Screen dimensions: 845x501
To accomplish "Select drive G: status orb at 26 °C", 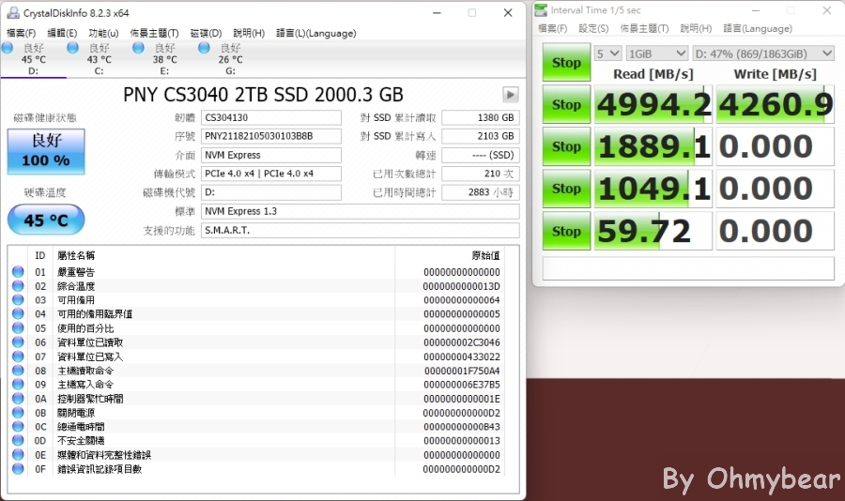I will pyautogui.click(x=204, y=48).
